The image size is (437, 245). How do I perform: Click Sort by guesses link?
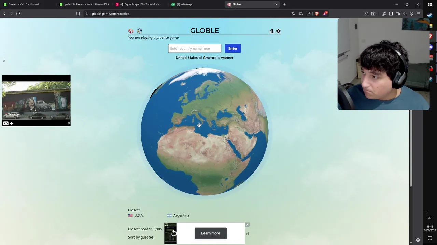pos(141,237)
